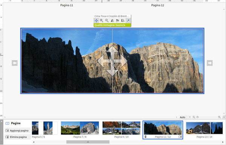This screenshot has height=145, width=226.
Task: Select the Pagina 7 / 8 thumbnail
Action: click(x=80, y=128)
